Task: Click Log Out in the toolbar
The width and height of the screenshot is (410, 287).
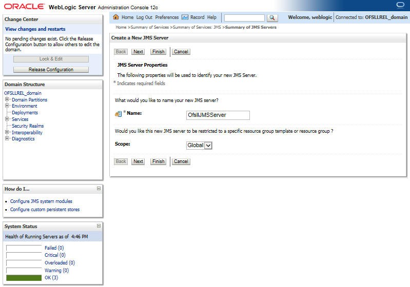Action: tap(144, 17)
